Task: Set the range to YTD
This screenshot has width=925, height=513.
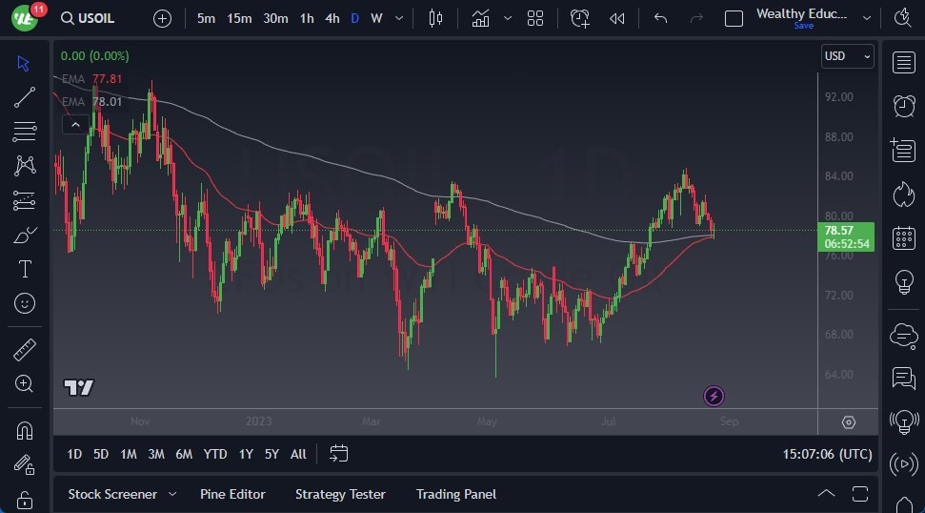Action: pos(215,454)
